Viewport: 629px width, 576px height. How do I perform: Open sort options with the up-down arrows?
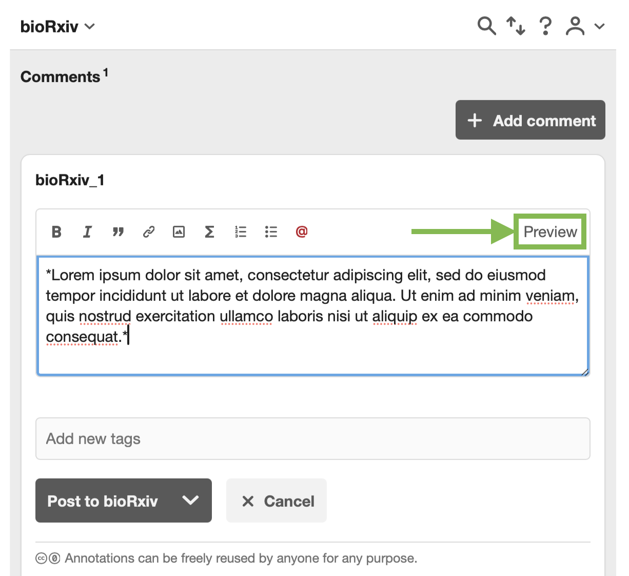tap(515, 26)
